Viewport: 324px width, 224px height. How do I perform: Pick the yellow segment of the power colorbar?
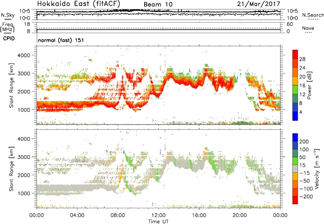pyautogui.click(x=295, y=81)
